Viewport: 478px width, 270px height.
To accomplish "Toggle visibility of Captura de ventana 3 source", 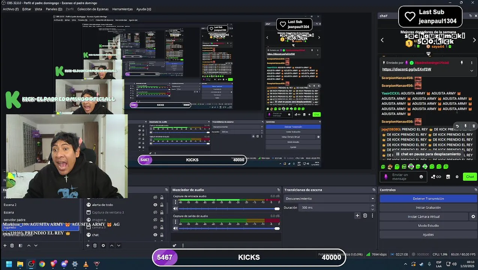I will coord(155,212).
